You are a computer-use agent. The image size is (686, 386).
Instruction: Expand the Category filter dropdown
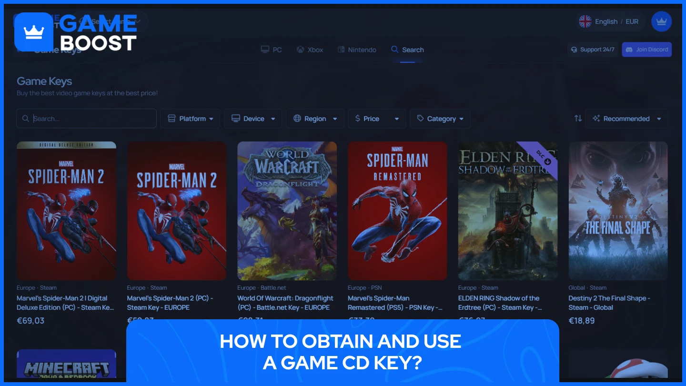click(x=440, y=119)
